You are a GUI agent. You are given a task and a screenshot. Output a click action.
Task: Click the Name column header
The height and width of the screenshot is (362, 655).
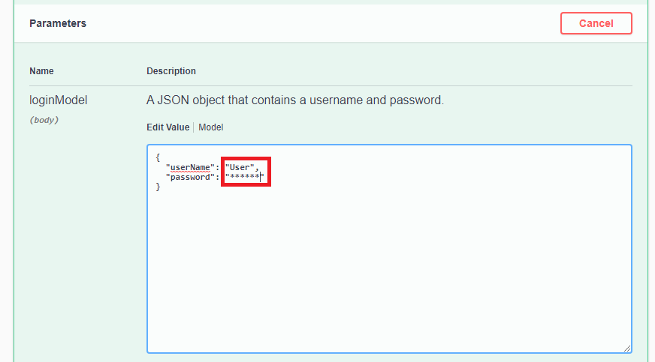(41, 71)
